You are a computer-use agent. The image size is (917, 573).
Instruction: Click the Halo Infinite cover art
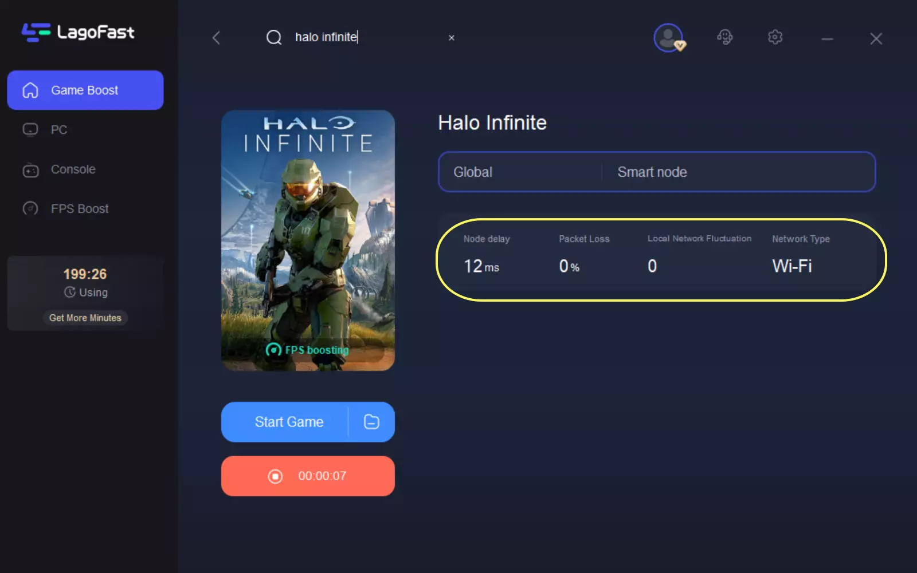[308, 229]
